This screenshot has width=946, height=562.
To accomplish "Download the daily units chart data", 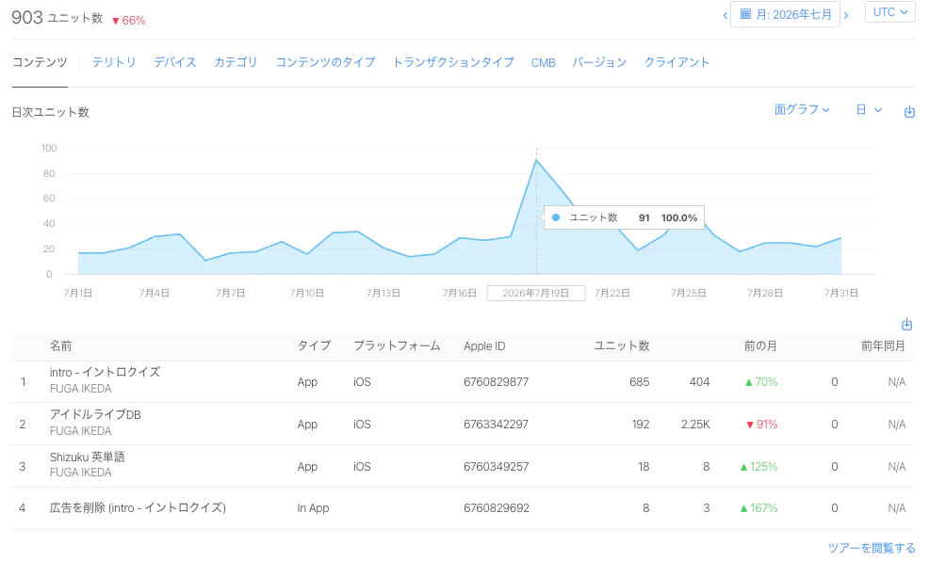I will click(909, 112).
